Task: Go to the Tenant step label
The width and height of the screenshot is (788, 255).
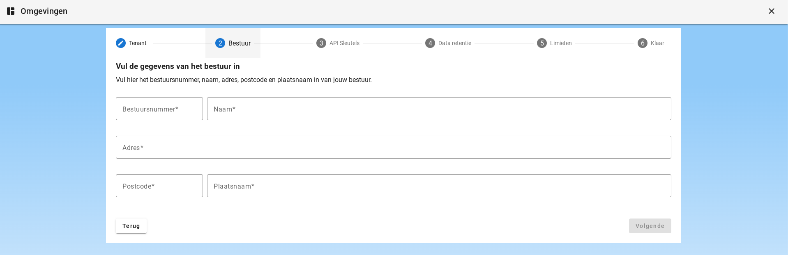Action: [138, 43]
